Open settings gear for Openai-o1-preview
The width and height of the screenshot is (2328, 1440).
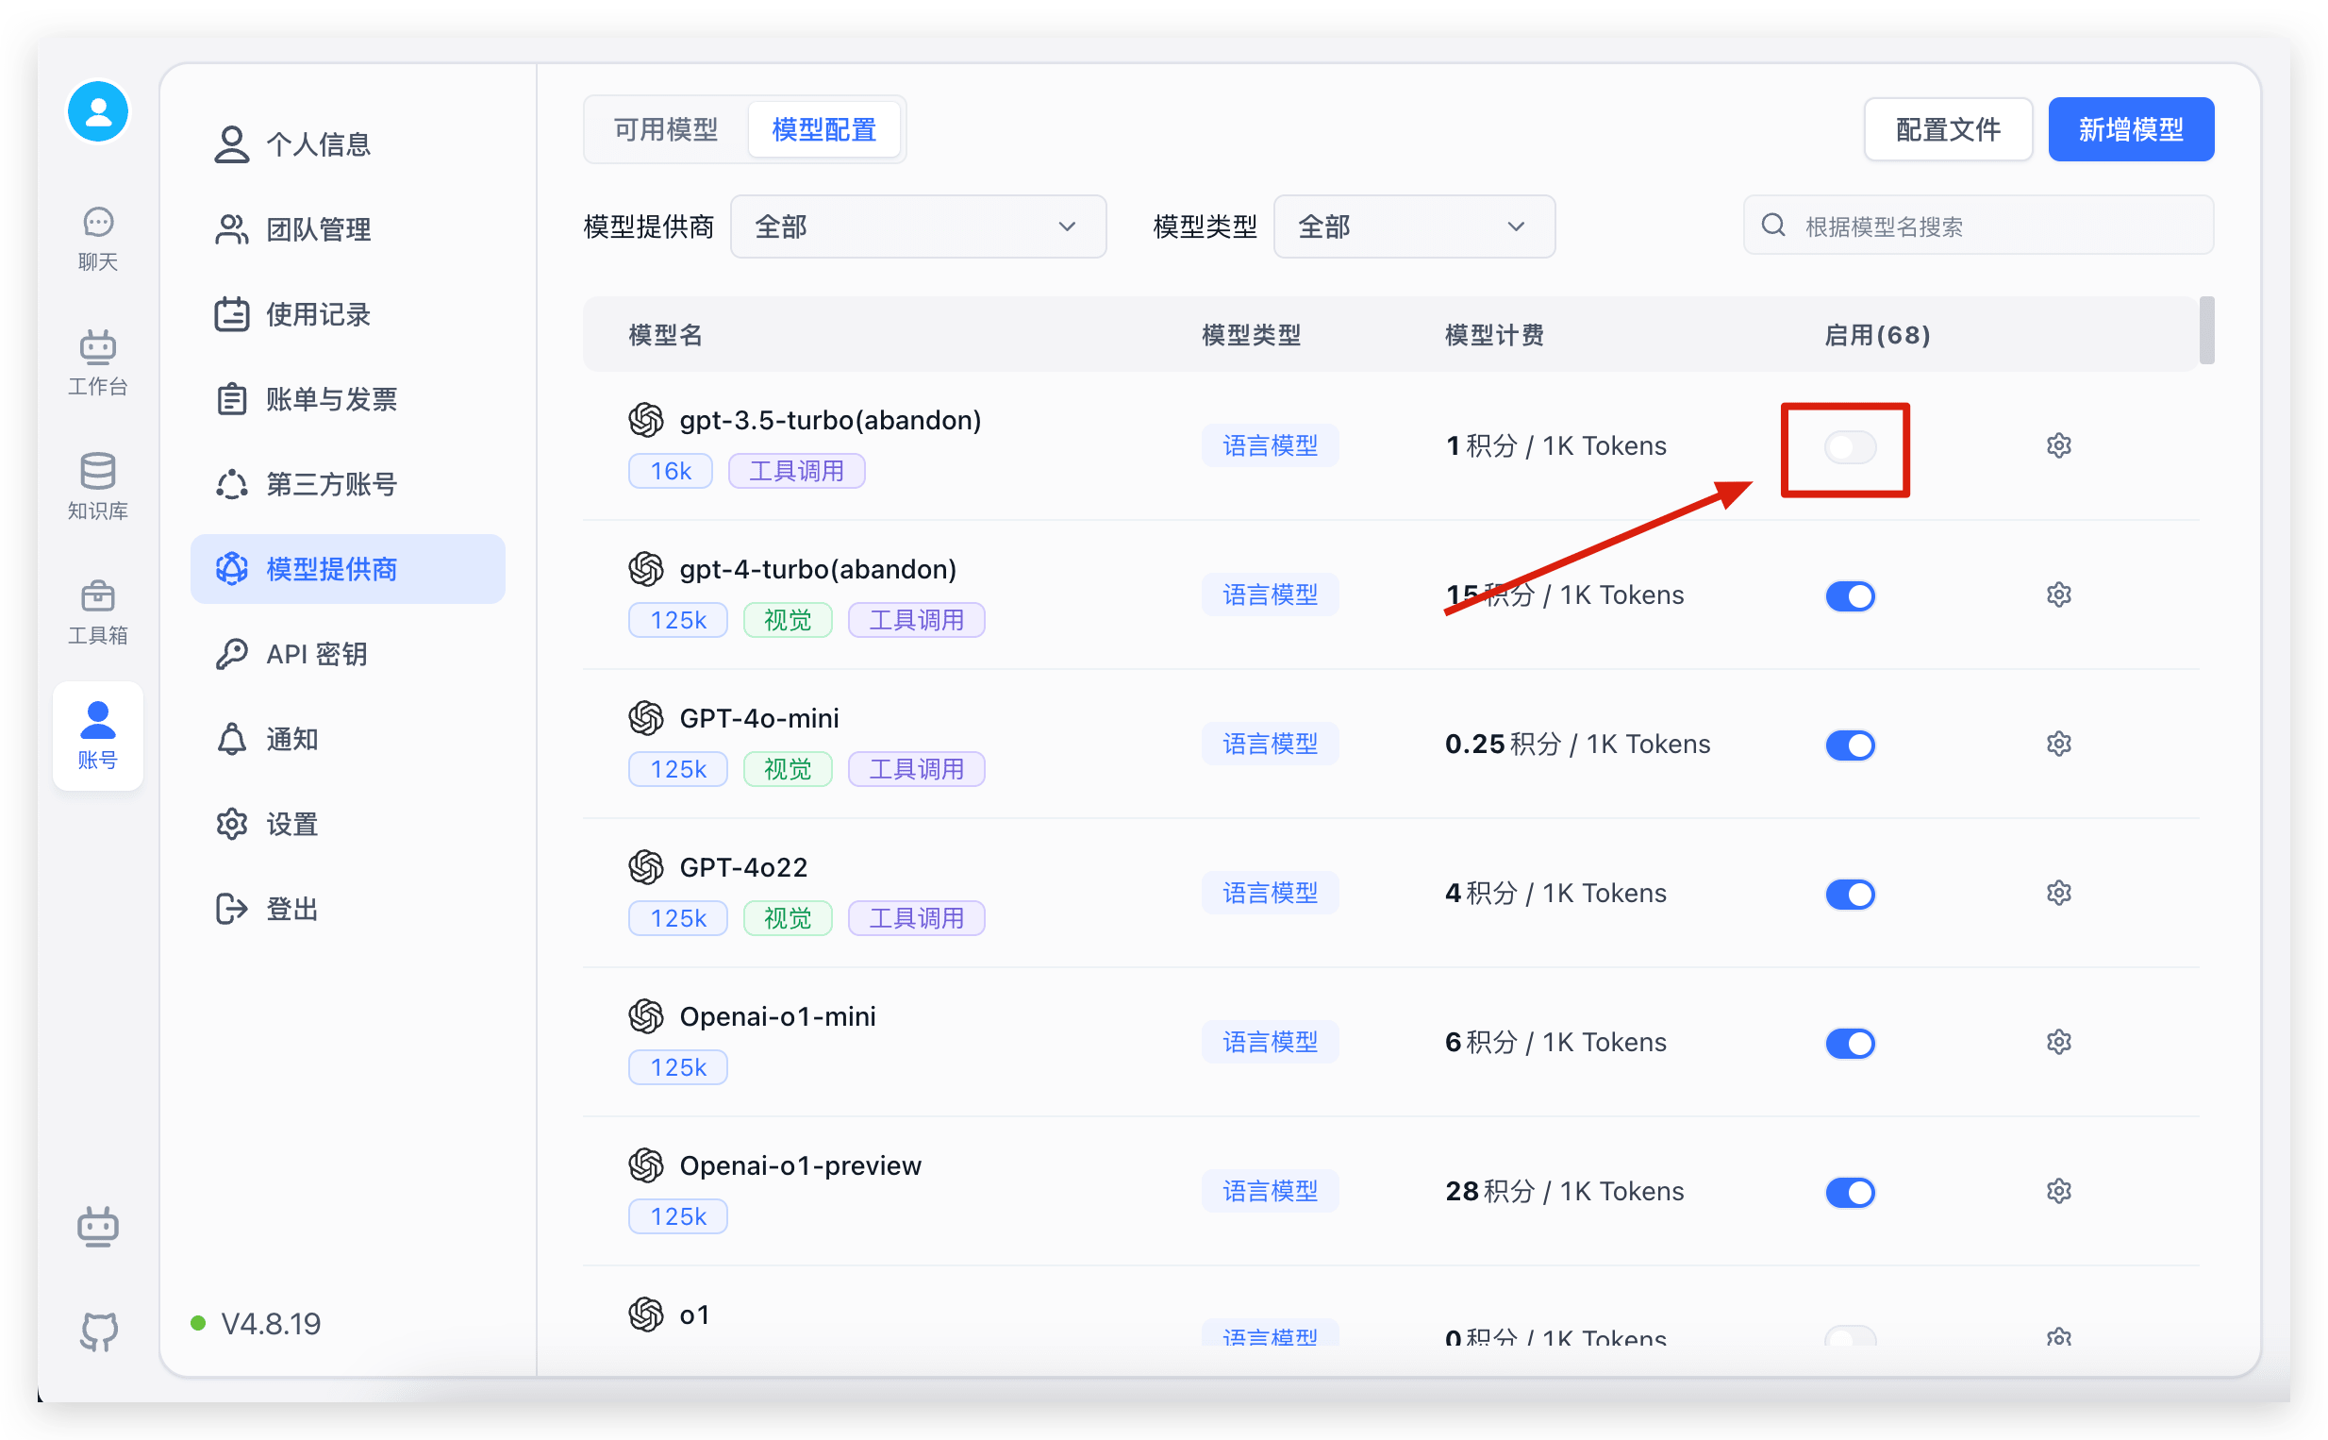(x=2058, y=1192)
